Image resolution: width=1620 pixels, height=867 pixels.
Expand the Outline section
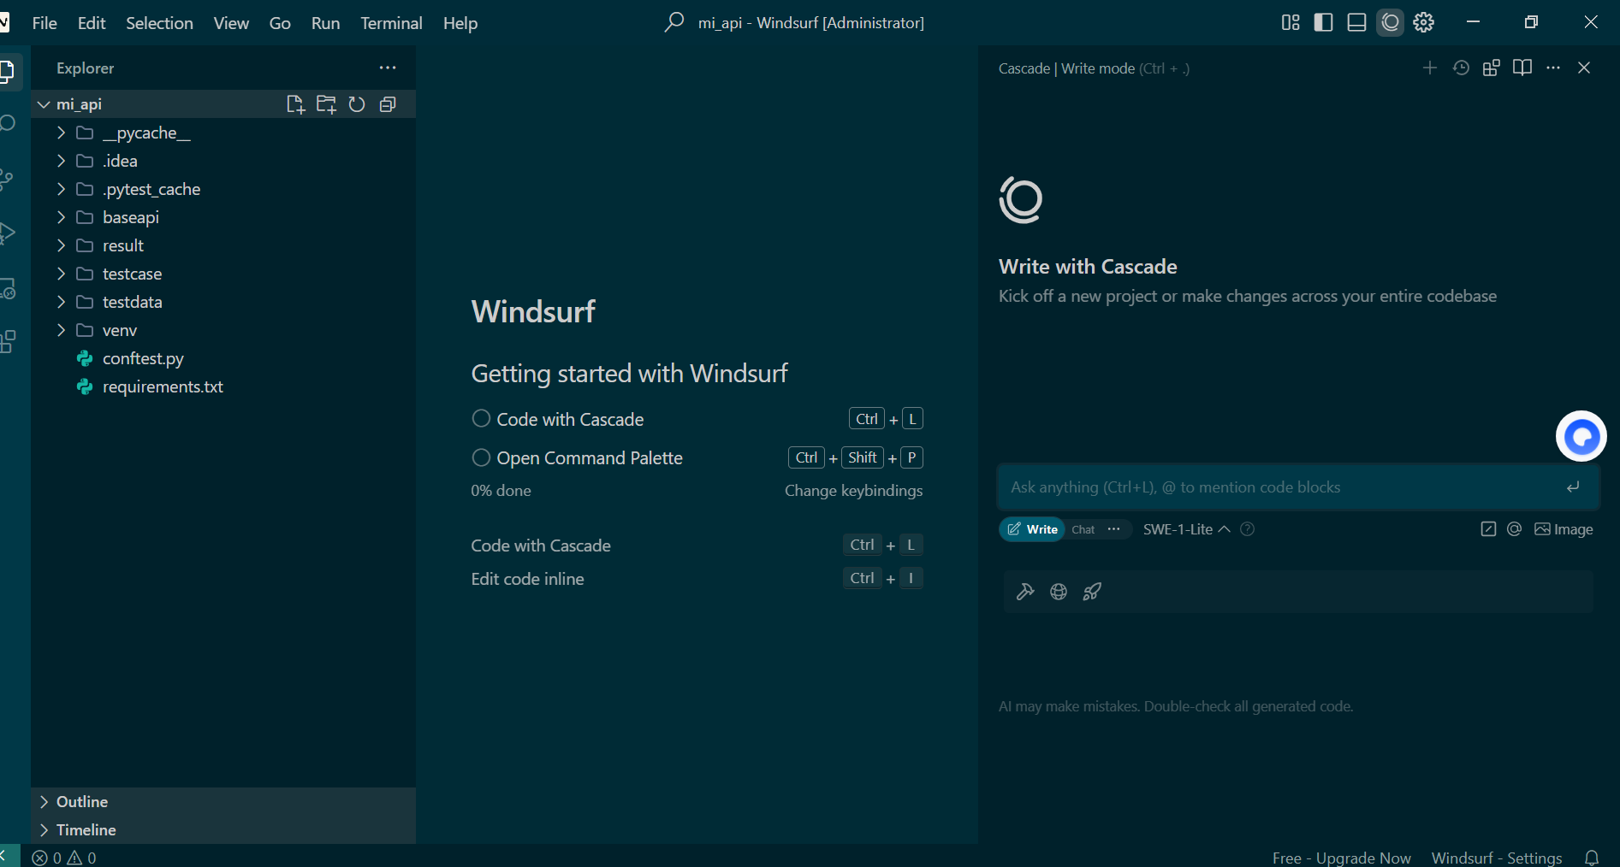tap(223, 802)
